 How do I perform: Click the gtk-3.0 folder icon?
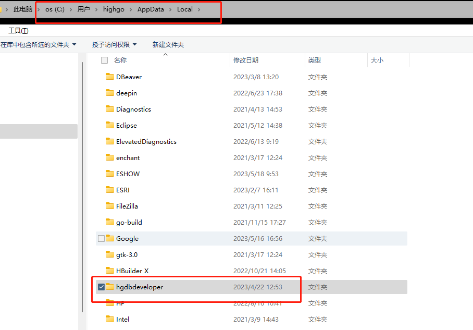(x=110, y=254)
